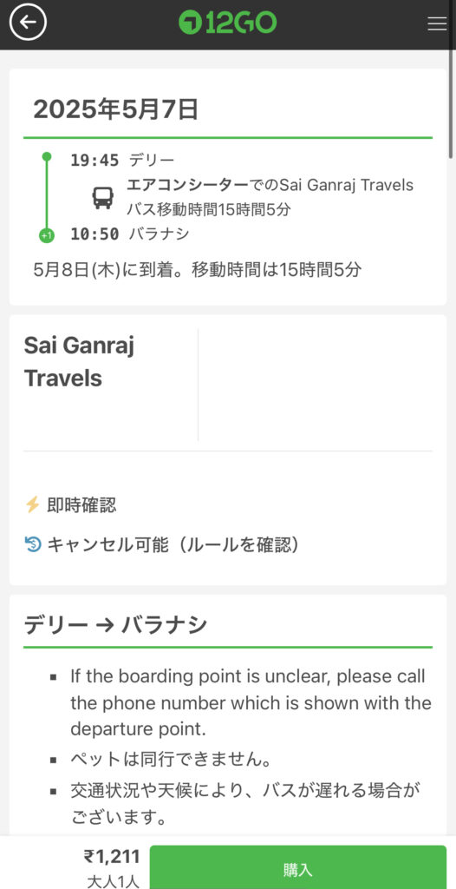Click the +1 day arrival marker
456x889 pixels.
click(47, 234)
